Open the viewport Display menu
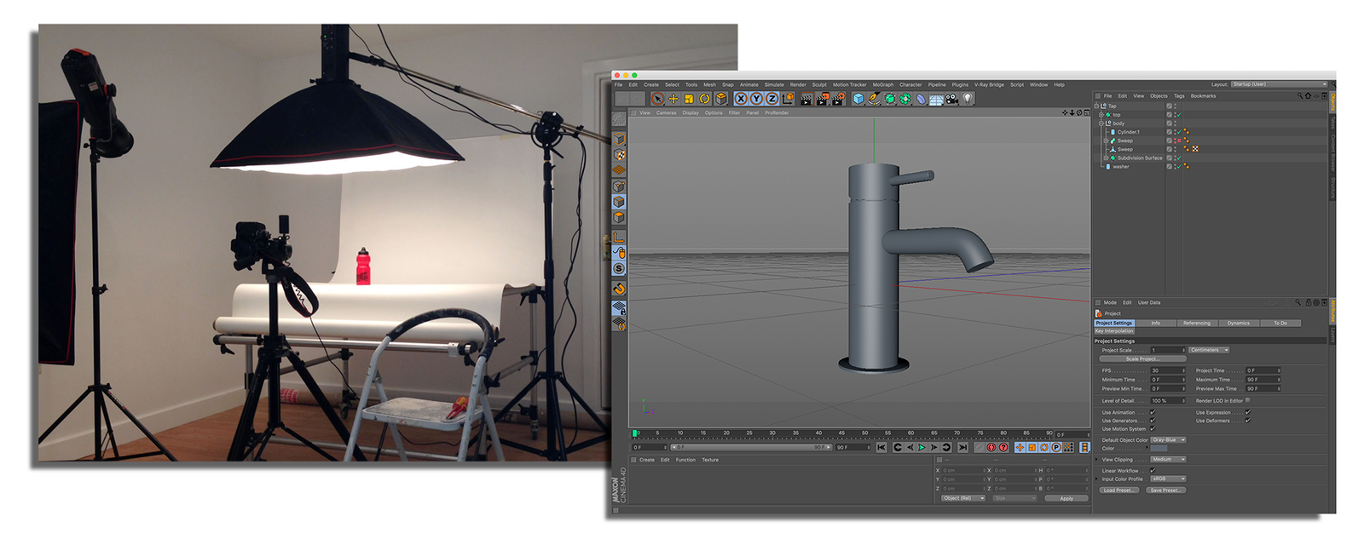 (x=691, y=112)
